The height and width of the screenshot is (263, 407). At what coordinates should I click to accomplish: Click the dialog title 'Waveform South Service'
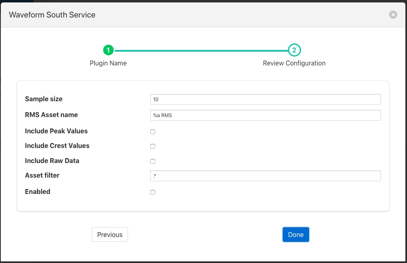52,15
